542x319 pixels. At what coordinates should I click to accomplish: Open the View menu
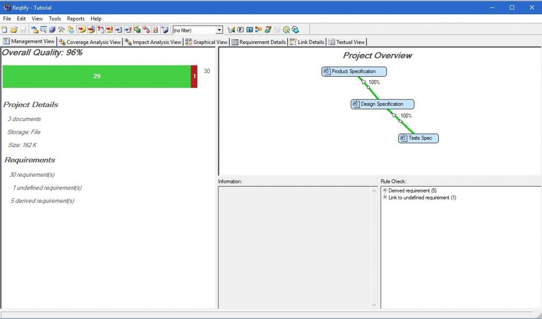(x=37, y=19)
